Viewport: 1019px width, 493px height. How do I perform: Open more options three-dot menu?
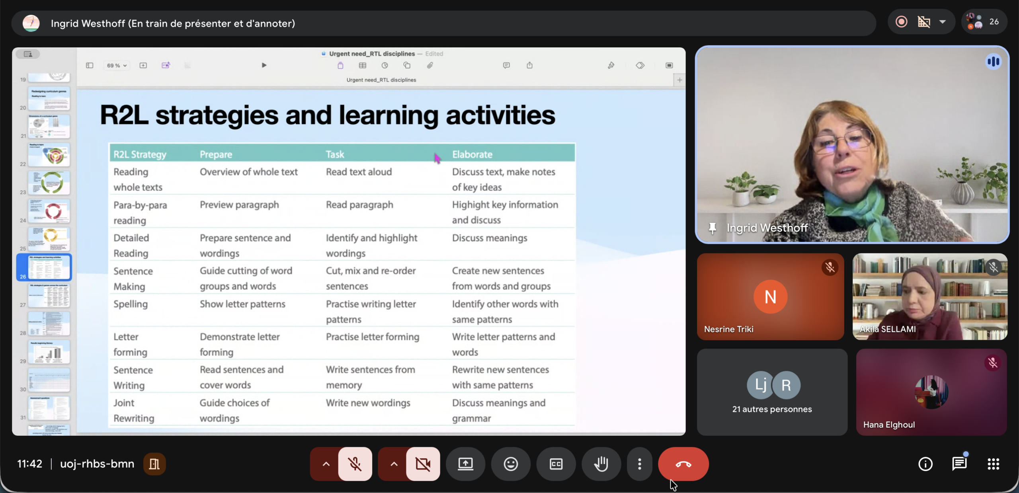tap(639, 464)
